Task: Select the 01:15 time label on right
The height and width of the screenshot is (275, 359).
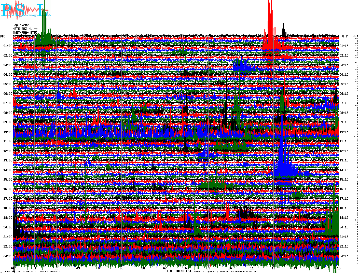Action: click(344, 46)
